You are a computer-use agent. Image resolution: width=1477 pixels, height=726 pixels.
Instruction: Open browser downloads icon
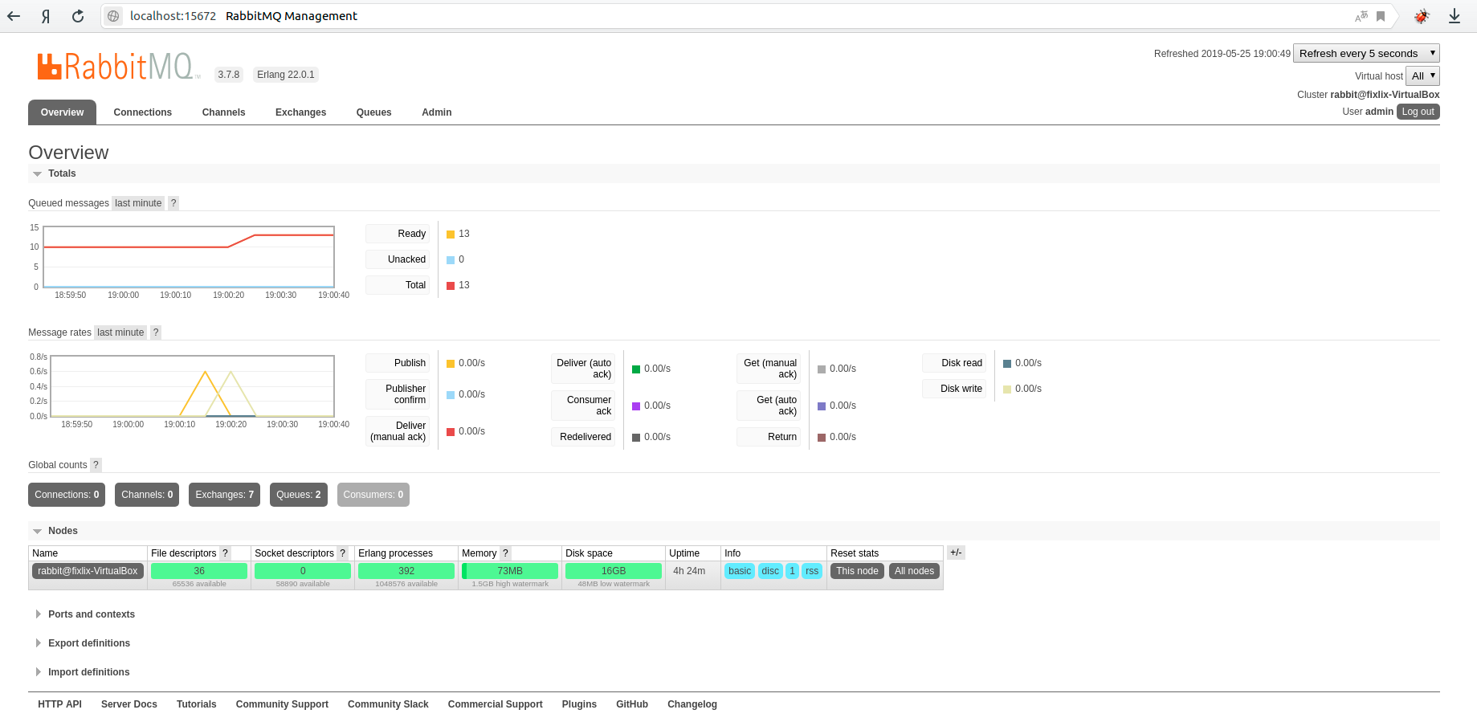[1455, 16]
